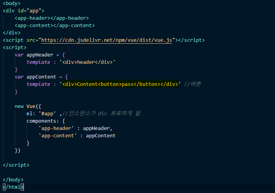275x193 pixels.
Task: Click the new Vue({ line
Action: (x=28, y=106)
